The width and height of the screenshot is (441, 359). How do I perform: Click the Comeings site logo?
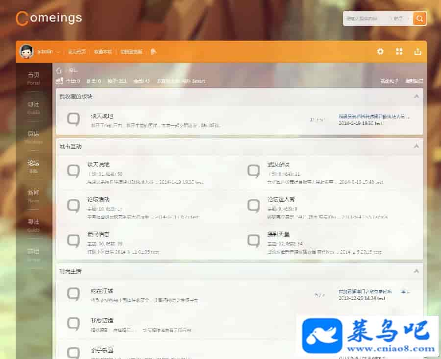49,18
